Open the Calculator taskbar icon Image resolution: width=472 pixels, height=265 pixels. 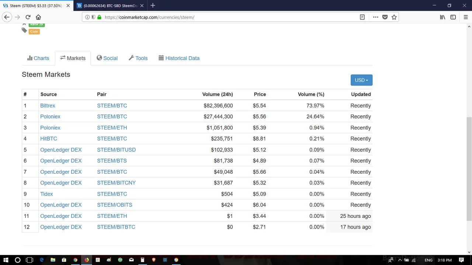pos(142,260)
